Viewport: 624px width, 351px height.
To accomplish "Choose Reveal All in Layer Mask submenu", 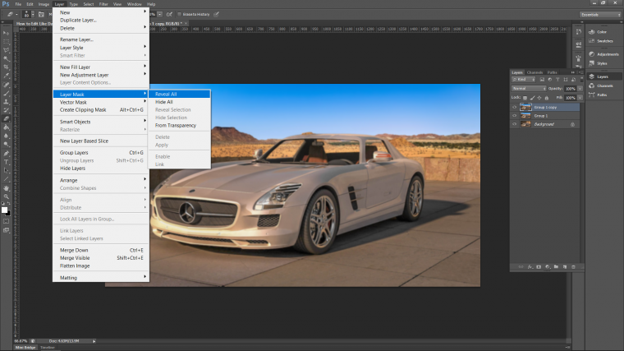I will click(180, 94).
